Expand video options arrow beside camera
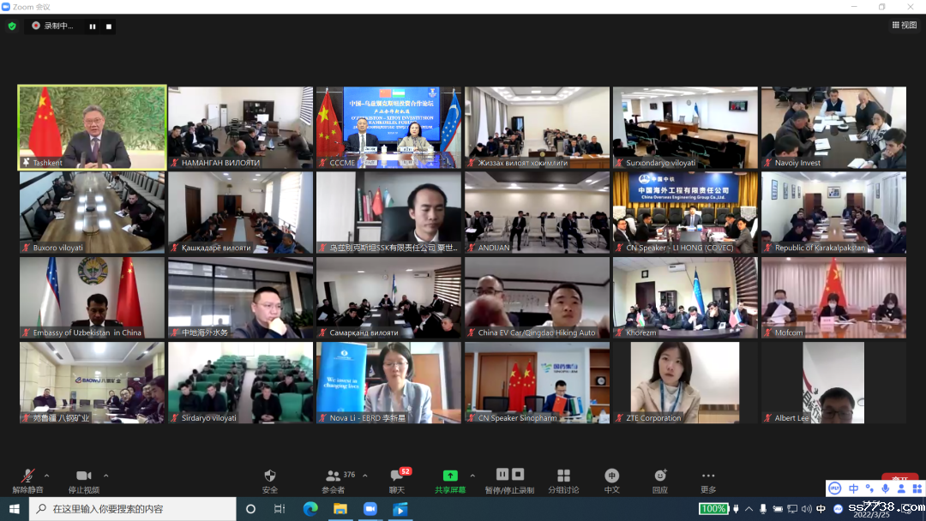The image size is (926, 521). coord(106,475)
